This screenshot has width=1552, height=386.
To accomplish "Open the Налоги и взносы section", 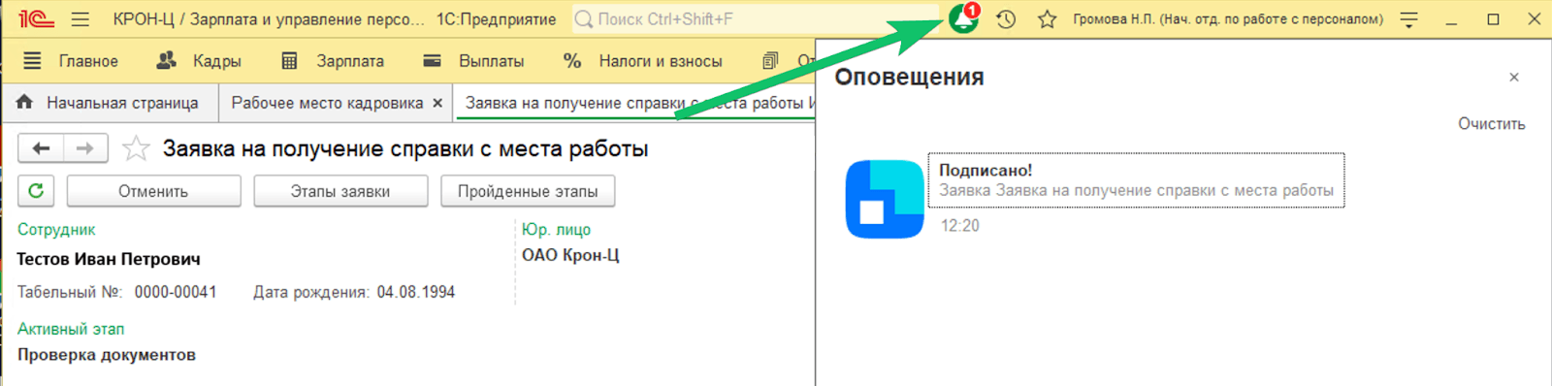I will coord(661,61).
